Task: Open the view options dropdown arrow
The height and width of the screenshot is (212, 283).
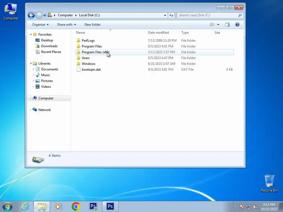Action: [218, 25]
